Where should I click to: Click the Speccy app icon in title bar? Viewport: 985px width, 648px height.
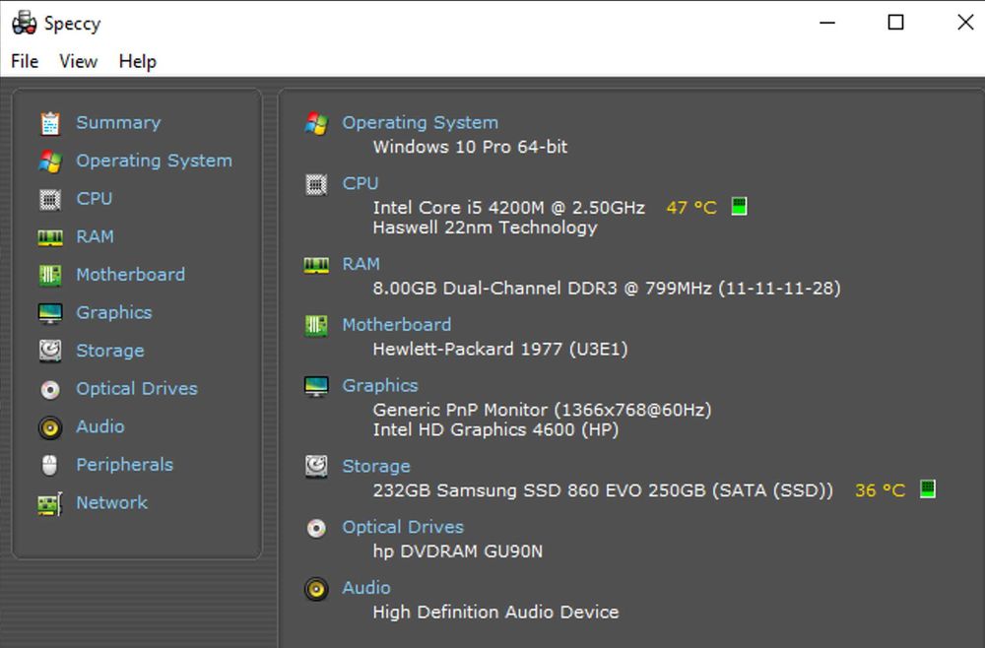25,24
